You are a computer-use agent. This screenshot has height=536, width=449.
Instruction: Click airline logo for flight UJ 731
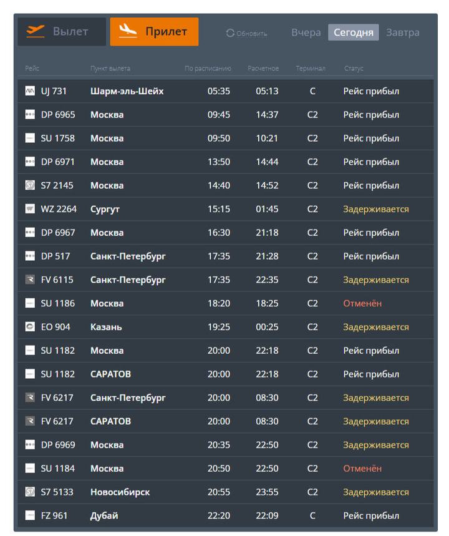30,91
